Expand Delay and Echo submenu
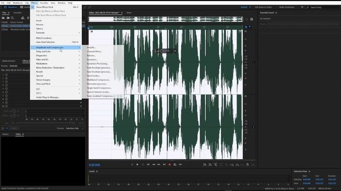Viewport: 341px width, 191px height. click(56, 51)
